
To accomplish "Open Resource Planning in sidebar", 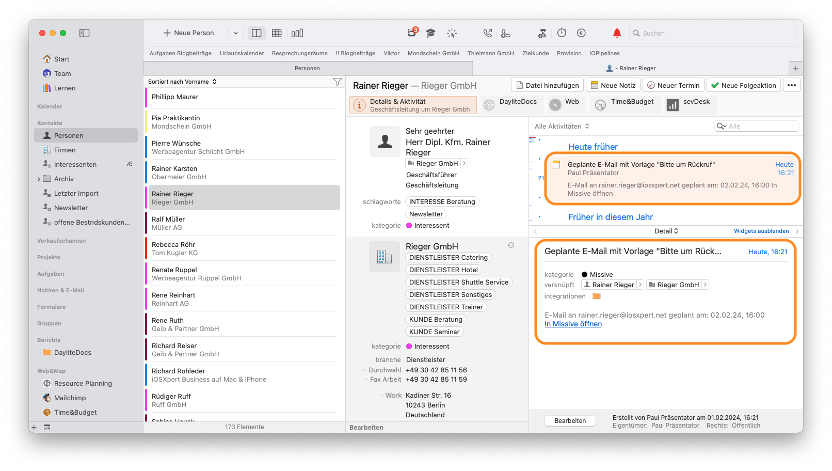I will pyautogui.click(x=86, y=383).
